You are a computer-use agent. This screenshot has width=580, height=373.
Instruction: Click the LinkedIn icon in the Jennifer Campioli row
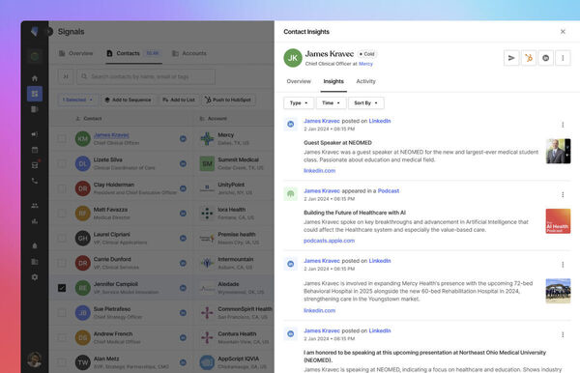click(x=183, y=288)
